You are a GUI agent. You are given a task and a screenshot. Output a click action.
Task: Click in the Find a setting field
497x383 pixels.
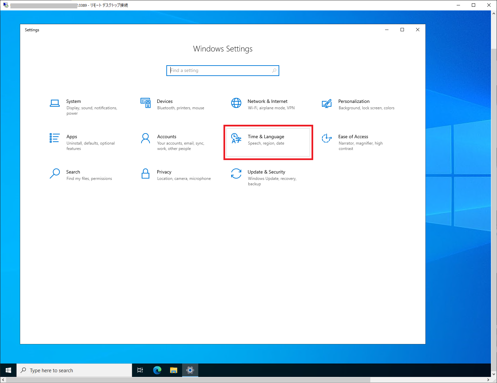pyautogui.click(x=223, y=71)
